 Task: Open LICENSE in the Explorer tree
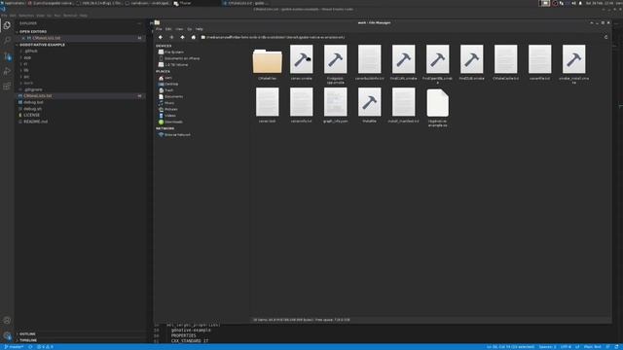tap(32, 115)
